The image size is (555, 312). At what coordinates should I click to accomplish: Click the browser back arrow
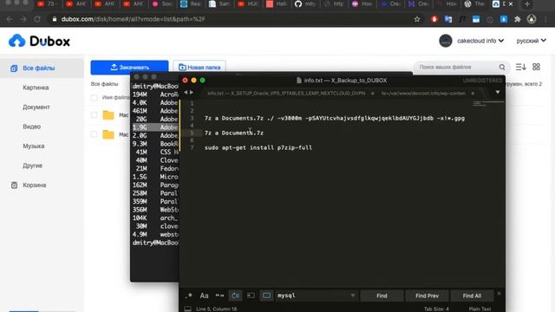coord(10,19)
